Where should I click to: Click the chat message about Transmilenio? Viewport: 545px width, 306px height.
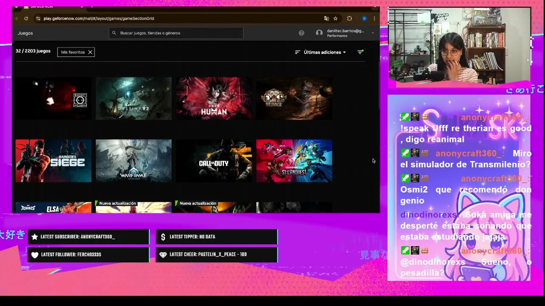pyautogui.click(x=466, y=159)
